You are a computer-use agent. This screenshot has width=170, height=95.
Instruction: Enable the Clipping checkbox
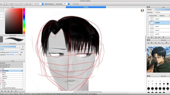coord(159,16)
